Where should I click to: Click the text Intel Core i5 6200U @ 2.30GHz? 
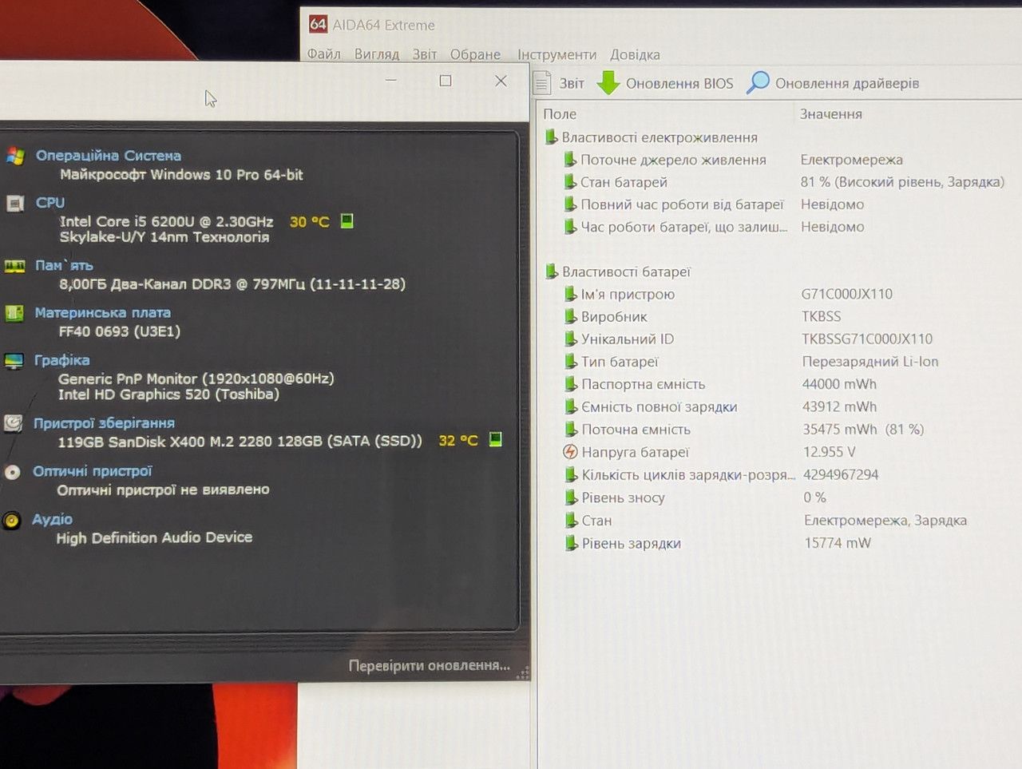tap(166, 221)
